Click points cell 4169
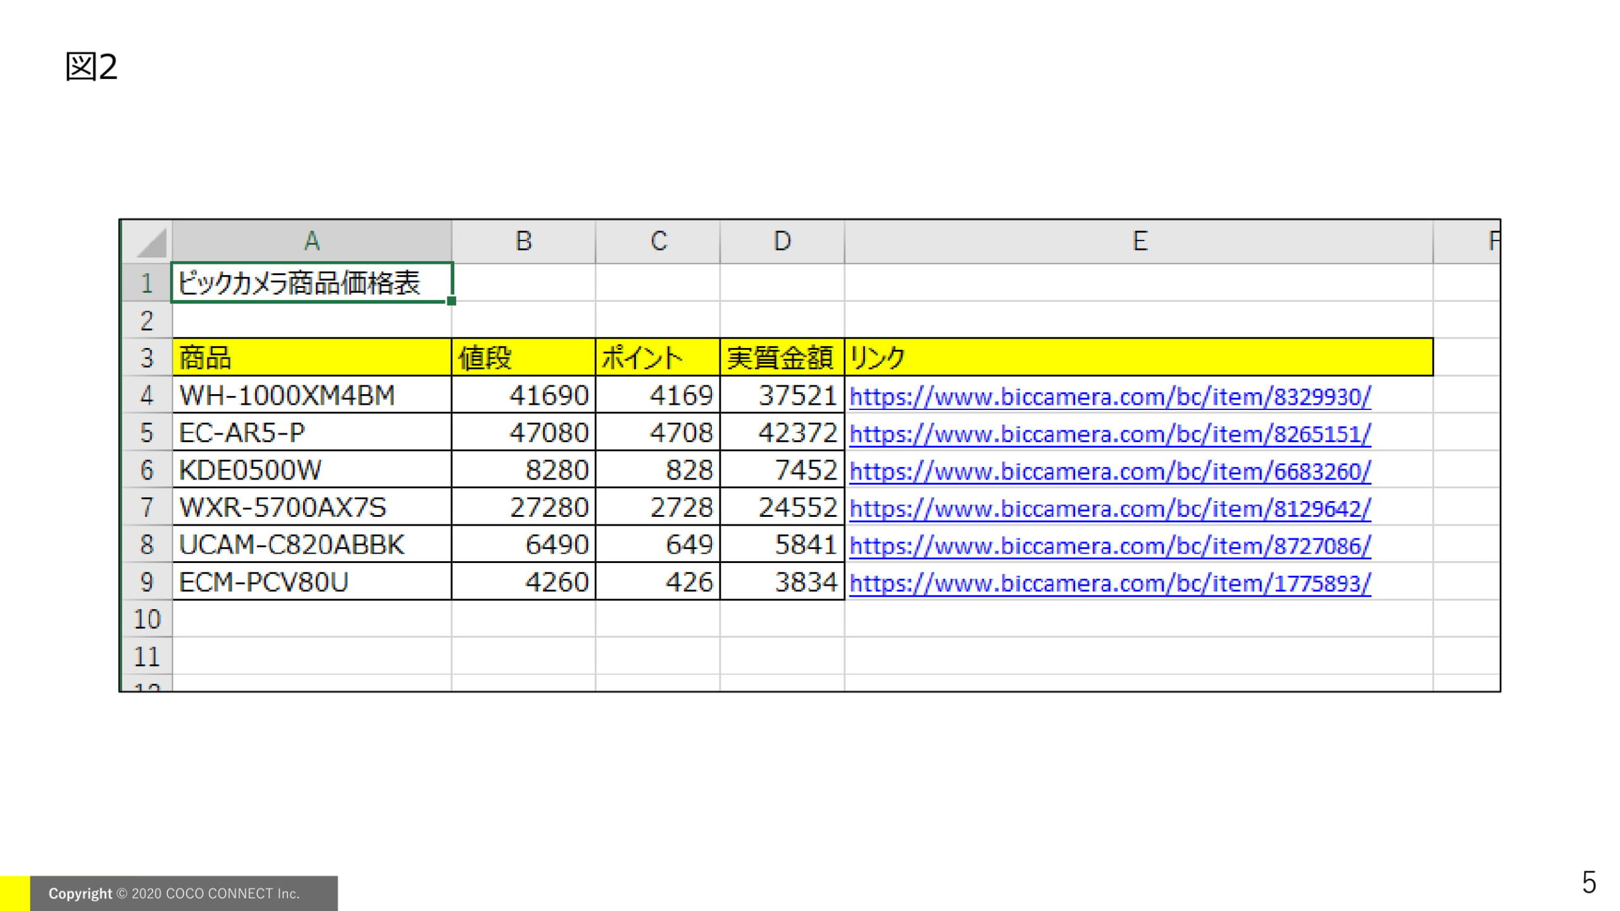The height and width of the screenshot is (911, 1620). coord(657,395)
